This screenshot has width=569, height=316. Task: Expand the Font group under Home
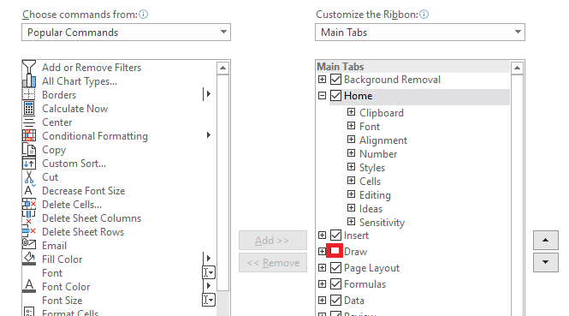pos(351,126)
